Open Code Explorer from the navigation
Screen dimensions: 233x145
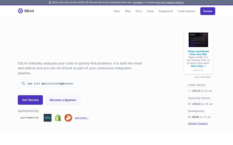(186, 11)
